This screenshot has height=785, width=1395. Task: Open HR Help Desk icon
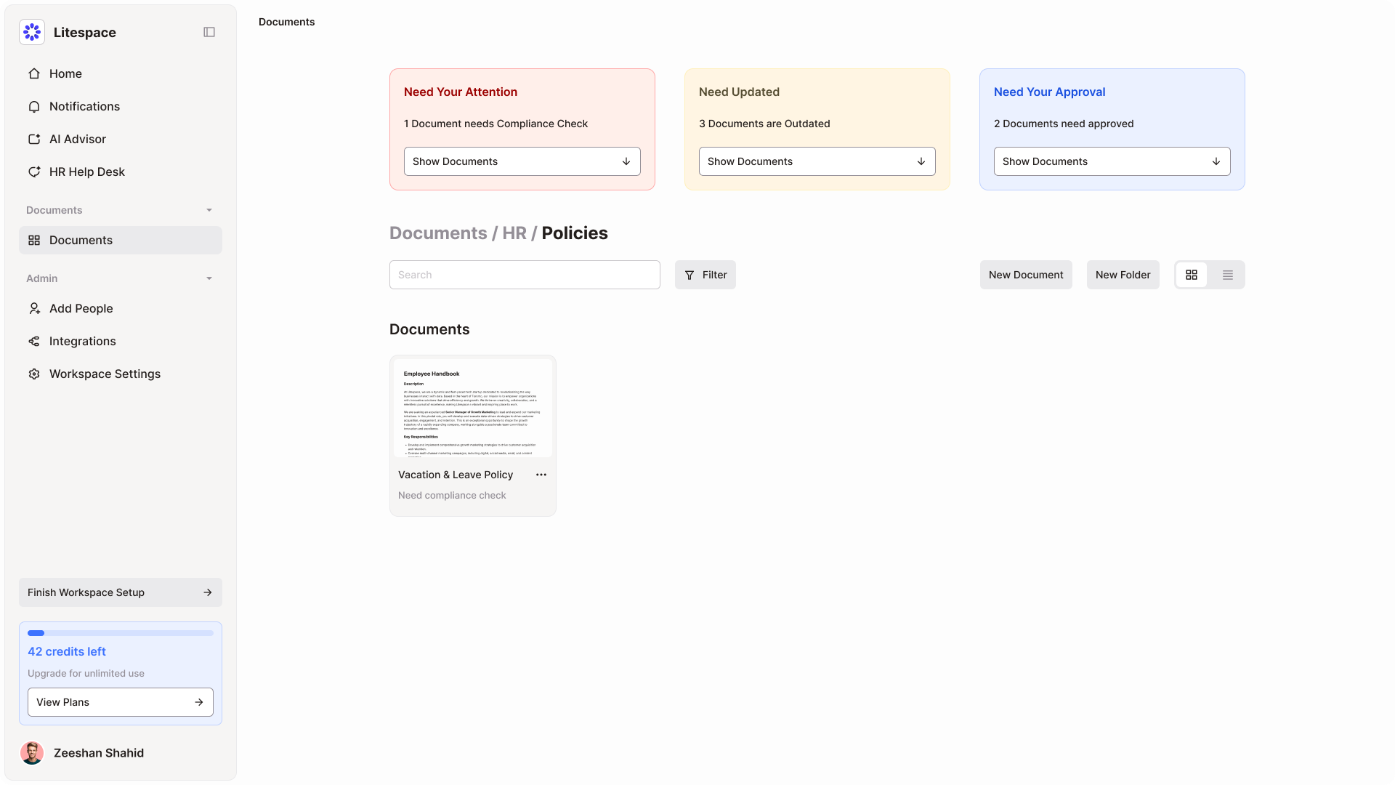[x=34, y=172]
